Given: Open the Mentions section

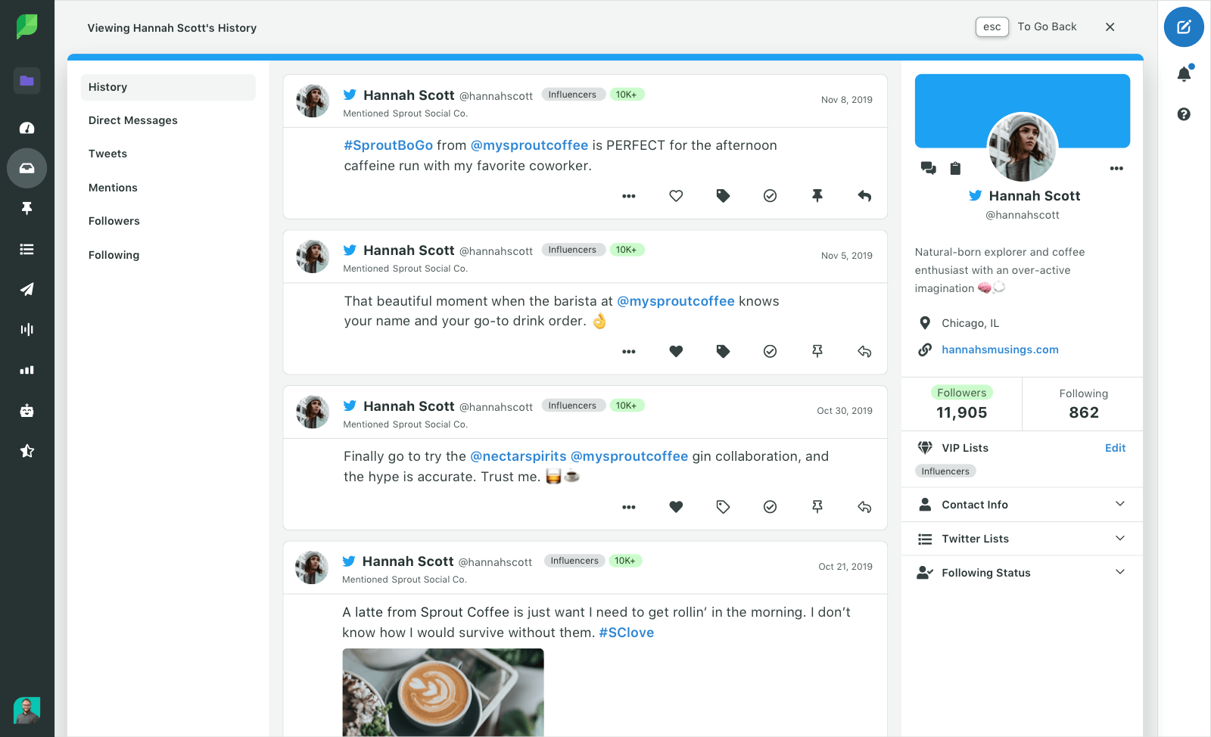Looking at the screenshot, I should tap(113, 187).
